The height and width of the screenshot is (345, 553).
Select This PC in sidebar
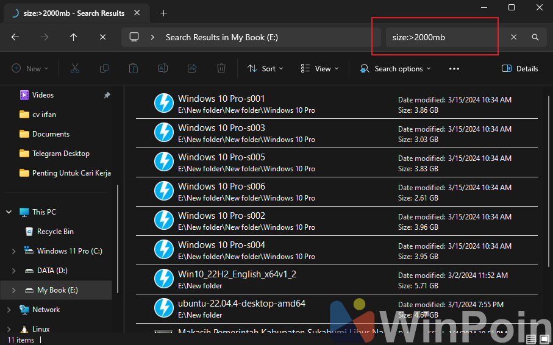point(44,212)
